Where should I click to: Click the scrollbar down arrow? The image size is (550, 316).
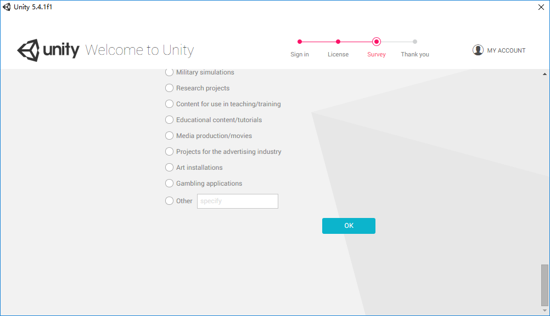(545, 311)
